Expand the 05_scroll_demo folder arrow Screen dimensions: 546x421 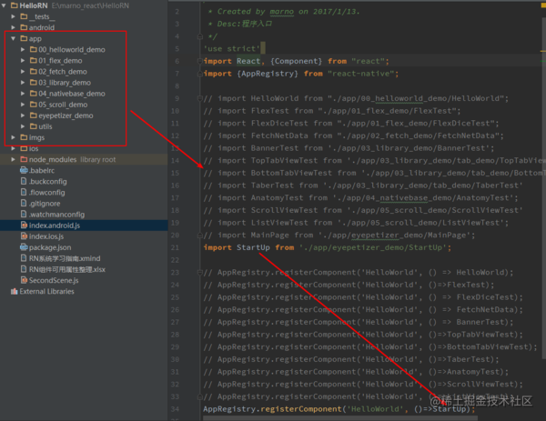23,105
